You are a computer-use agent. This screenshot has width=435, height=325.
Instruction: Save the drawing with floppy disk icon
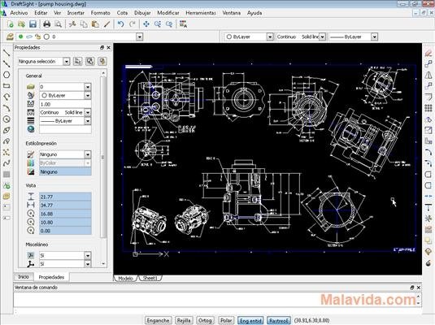pyautogui.click(x=33, y=24)
